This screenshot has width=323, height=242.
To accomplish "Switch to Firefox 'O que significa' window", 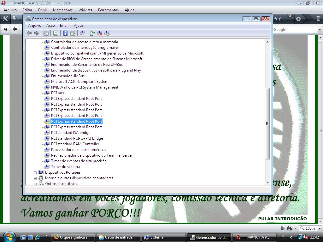I will [73, 238].
